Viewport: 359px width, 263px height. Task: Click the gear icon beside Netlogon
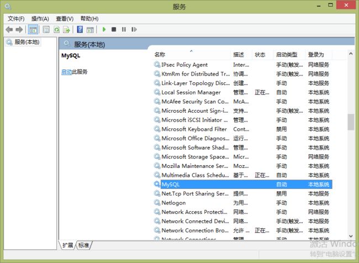point(157,203)
